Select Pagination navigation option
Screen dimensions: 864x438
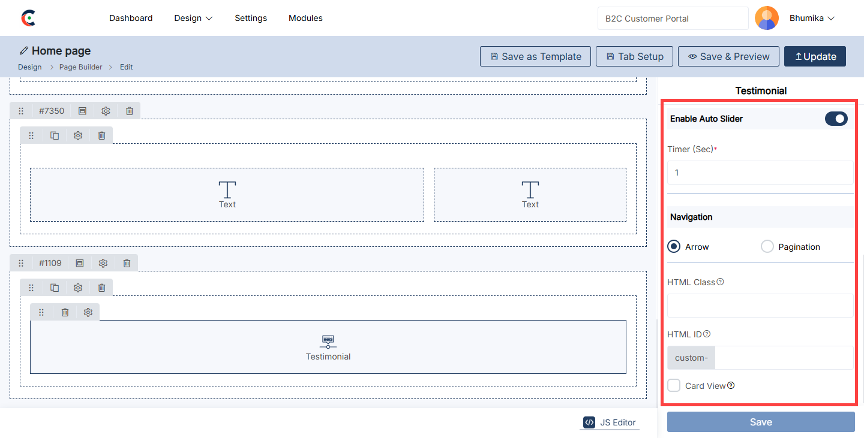pyautogui.click(x=767, y=247)
